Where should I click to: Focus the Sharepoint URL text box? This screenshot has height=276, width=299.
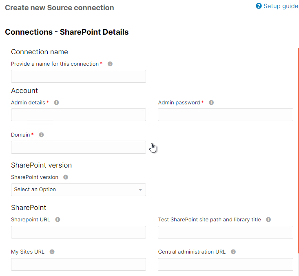pyautogui.click(x=78, y=232)
